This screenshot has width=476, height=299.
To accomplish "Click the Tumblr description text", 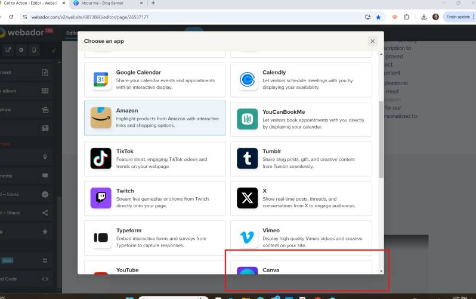I will coord(308,163).
